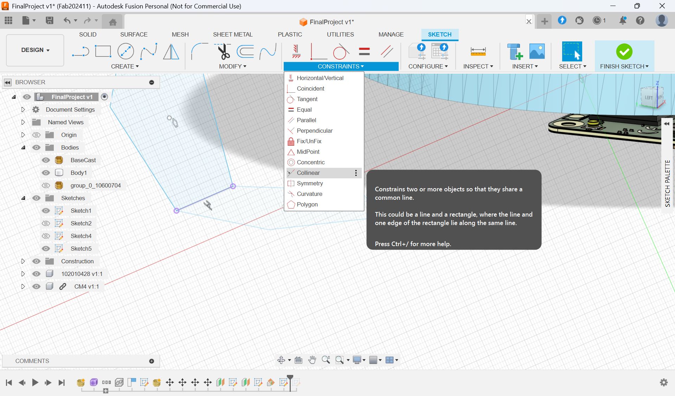
Task: Open the CREATE dropdown menu
Action: point(125,66)
